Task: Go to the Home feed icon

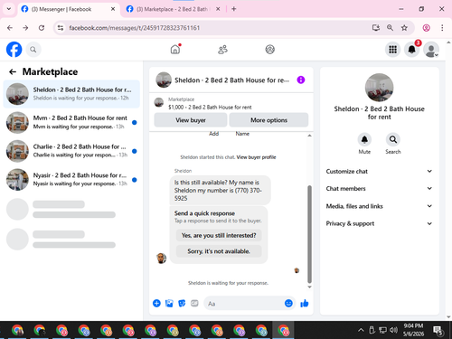Action: coord(175,49)
